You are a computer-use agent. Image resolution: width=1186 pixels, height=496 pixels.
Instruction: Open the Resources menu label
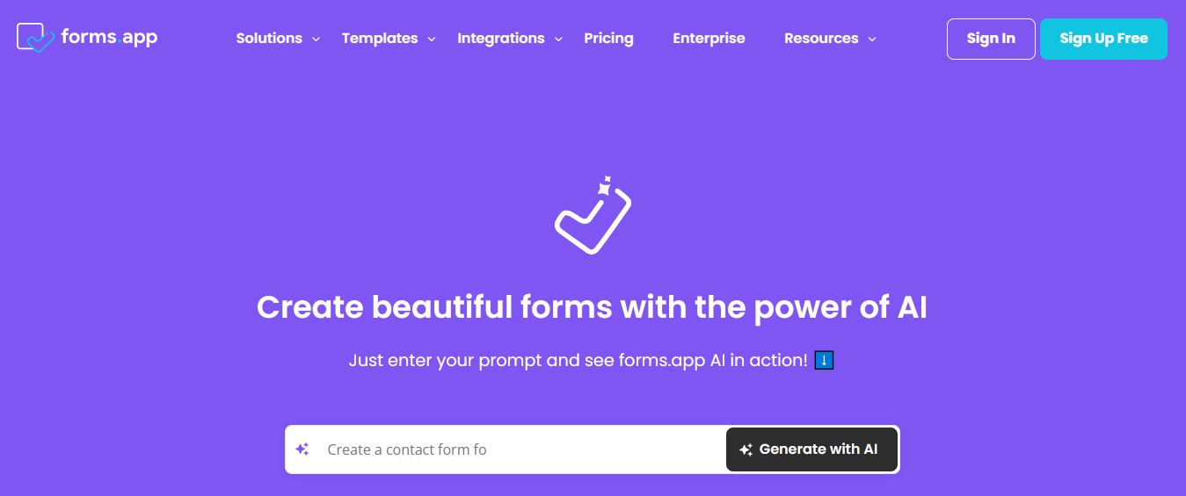(821, 39)
